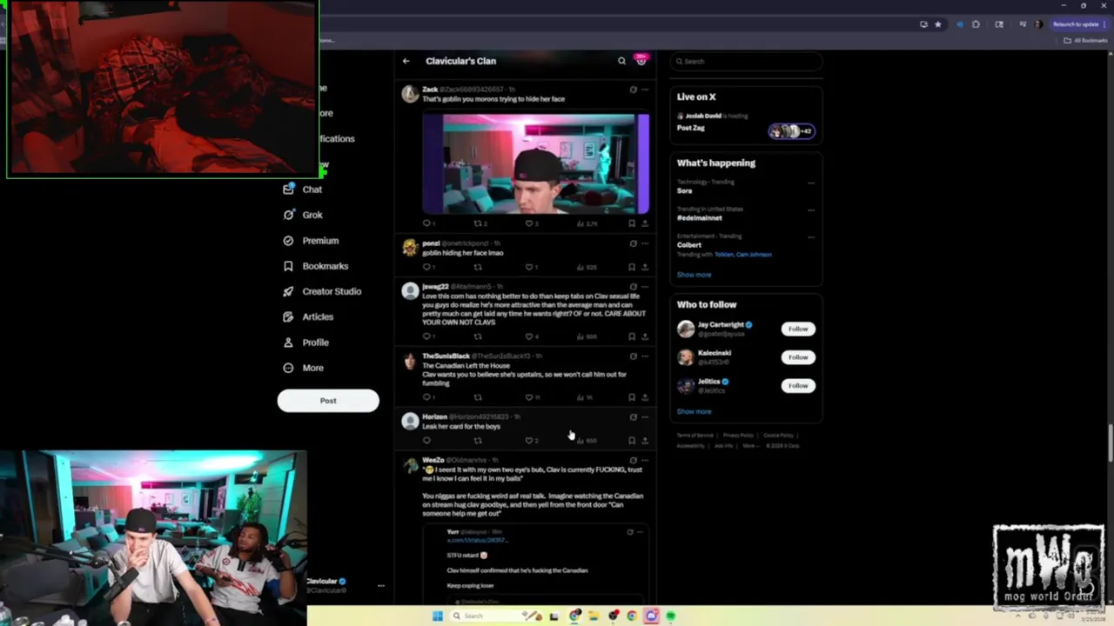This screenshot has height=626, width=1114.
Task: Open more options on ponzi's post
Action: 645,243
